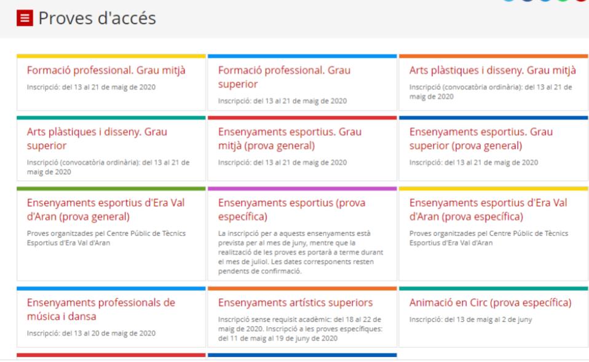The width and height of the screenshot is (589, 362).
Task: Click inscription dates under música i dansa
Action: 91,333
